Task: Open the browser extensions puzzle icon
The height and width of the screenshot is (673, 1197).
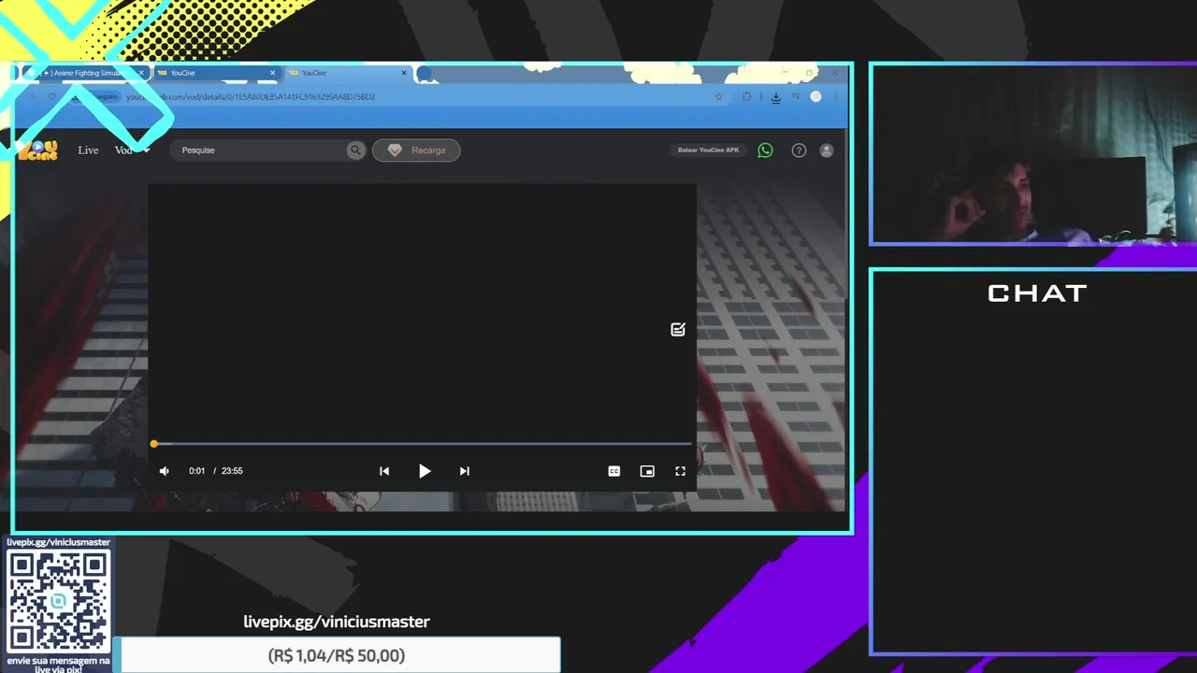Action: click(x=746, y=96)
